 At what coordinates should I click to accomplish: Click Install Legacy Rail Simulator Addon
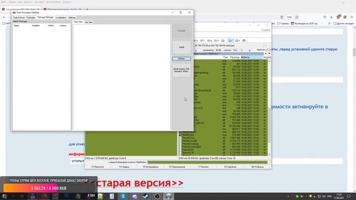181,70
